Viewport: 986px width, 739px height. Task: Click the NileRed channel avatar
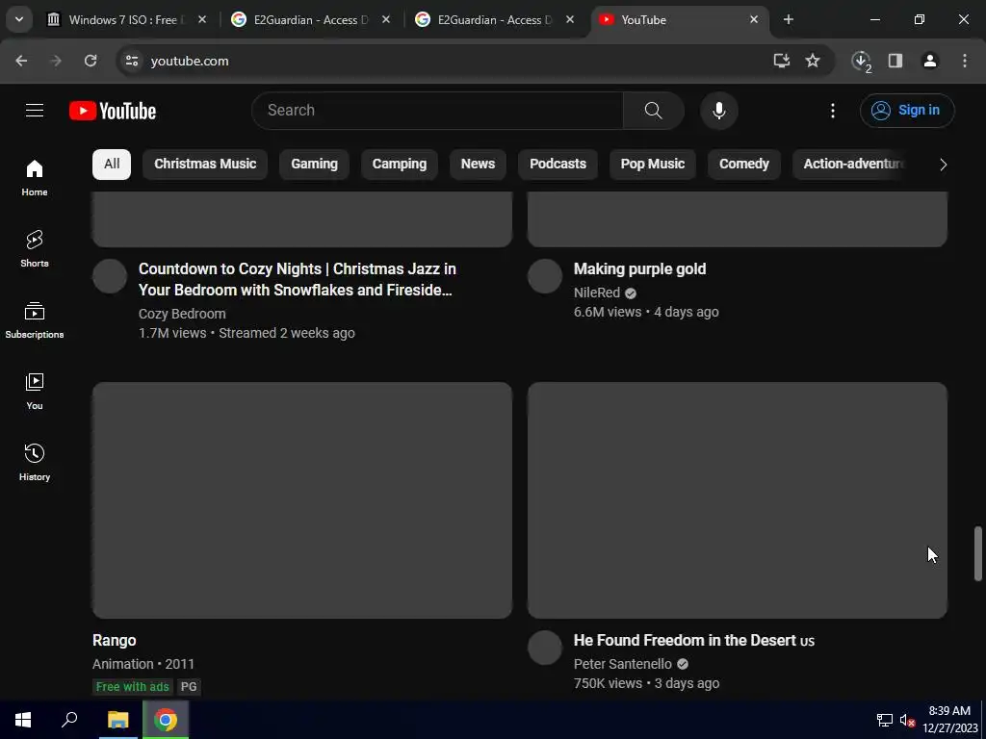point(545,276)
